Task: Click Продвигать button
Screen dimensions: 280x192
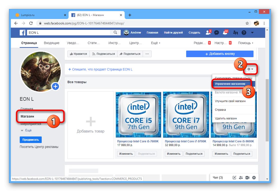Action: point(31,140)
